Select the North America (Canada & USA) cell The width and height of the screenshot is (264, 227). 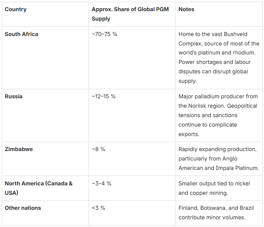[x=39, y=188]
